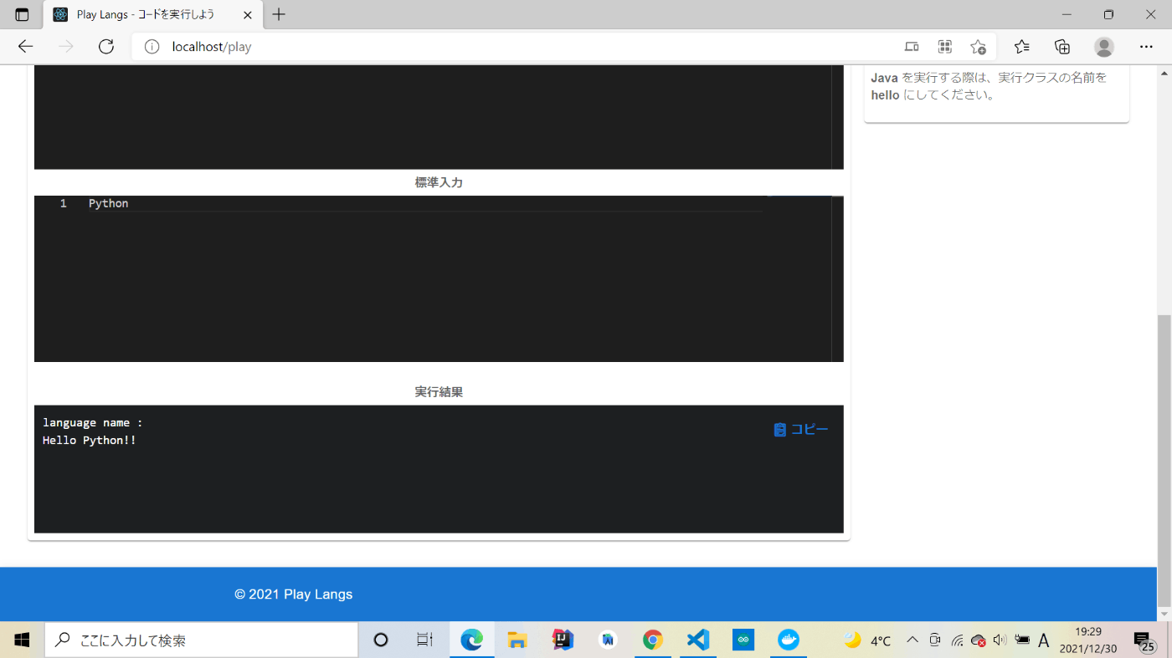
Task: Open Arduino IDE from the taskbar
Action: (743, 640)
